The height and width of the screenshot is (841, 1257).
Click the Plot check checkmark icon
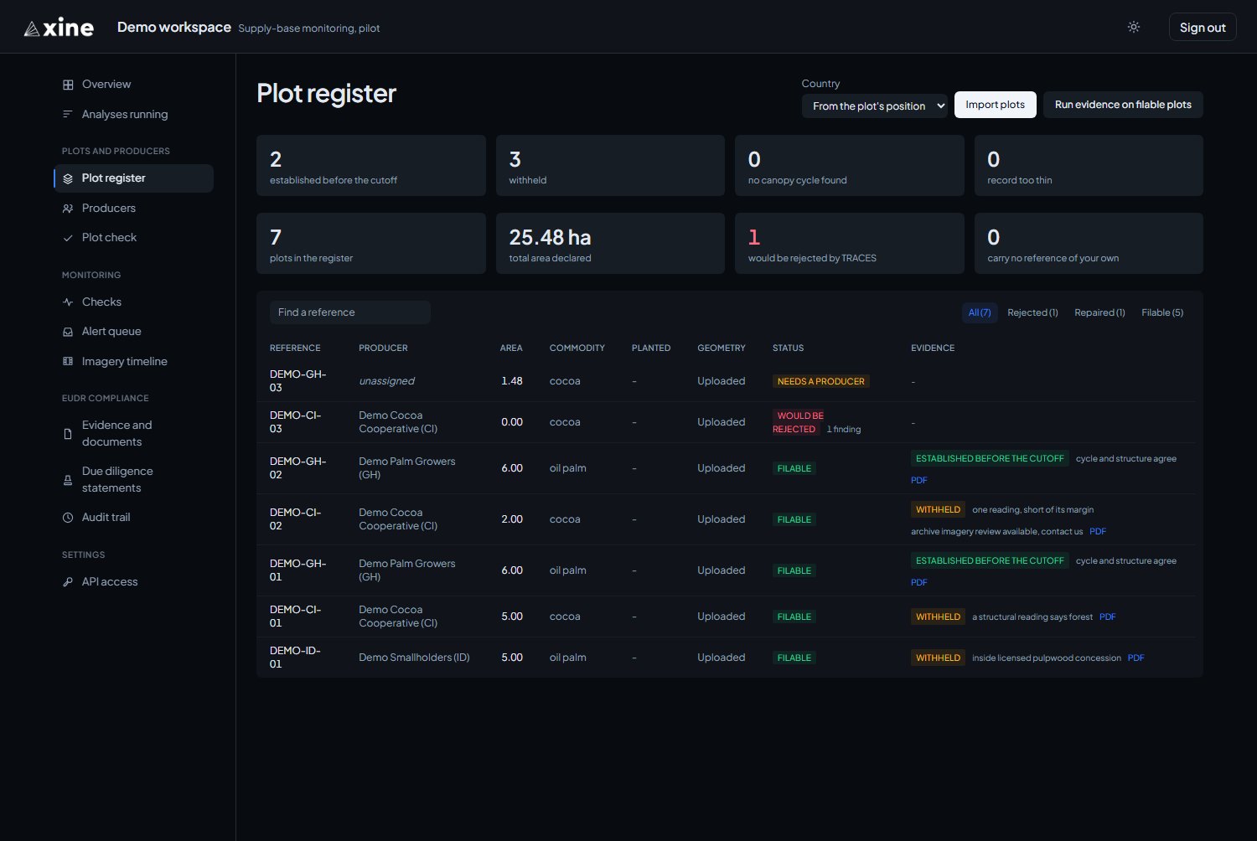[68, 238]
